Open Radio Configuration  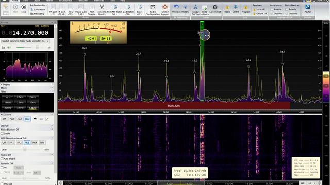153,10
